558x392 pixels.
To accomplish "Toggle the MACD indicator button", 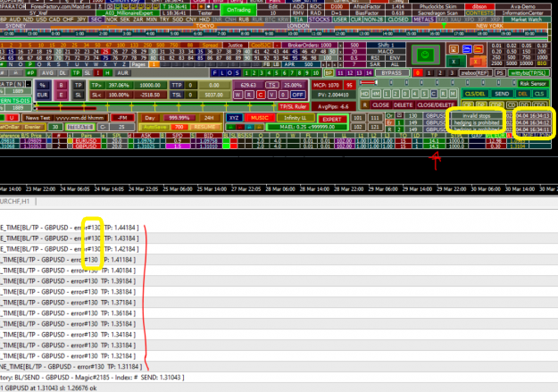I will (386, 52).
